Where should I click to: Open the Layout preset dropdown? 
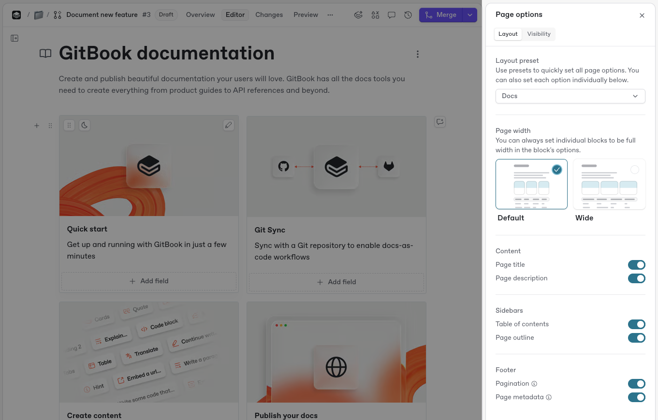(570, 96)
